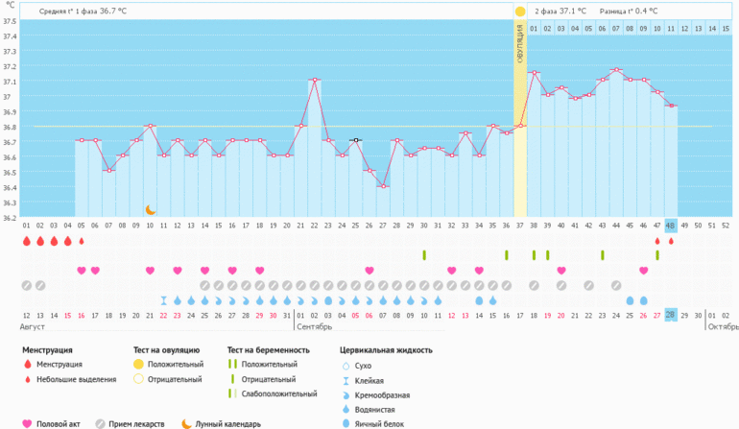
Task: Click the black-marked temperature point on day 25
Action: coord(355,140)
